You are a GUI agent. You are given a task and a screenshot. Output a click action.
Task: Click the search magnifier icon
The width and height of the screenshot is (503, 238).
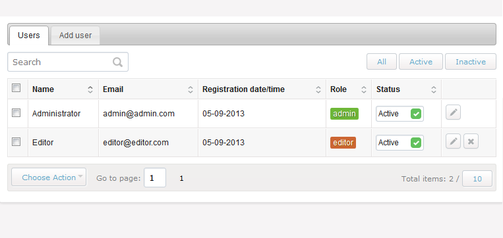[118, 62]
